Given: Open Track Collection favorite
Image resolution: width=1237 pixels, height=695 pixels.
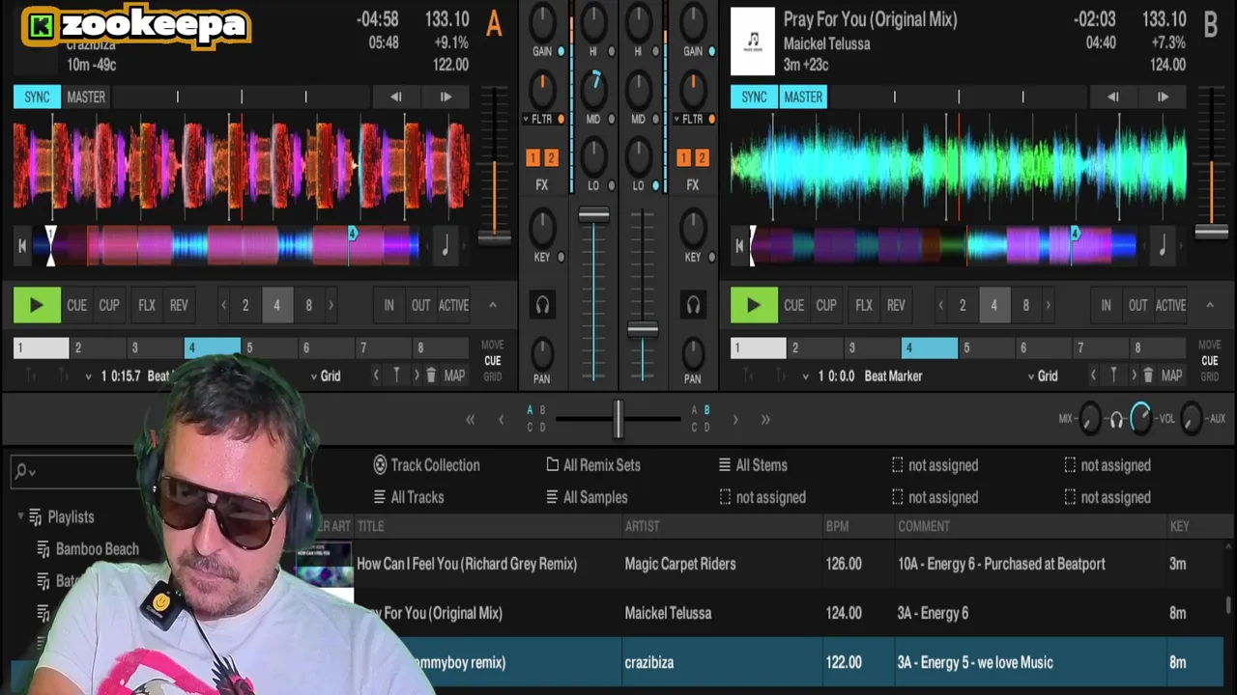Looking at the screenshot, I should (426, 465).
